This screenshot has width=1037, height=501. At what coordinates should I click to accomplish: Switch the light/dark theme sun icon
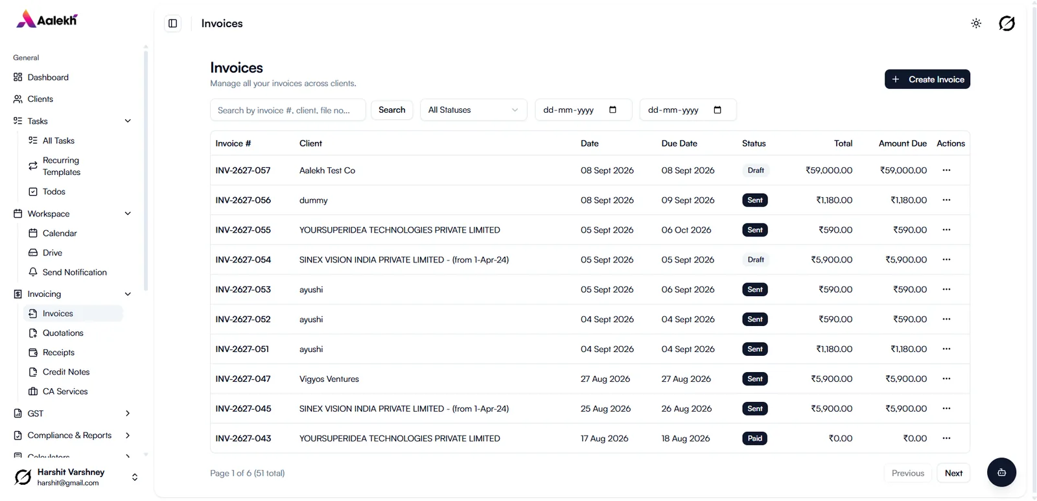[x=976, y=23]
